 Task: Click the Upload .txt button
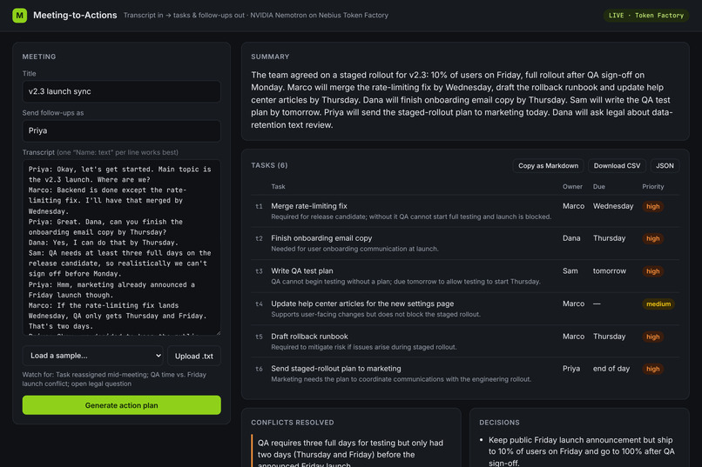[x=194, y=356]
